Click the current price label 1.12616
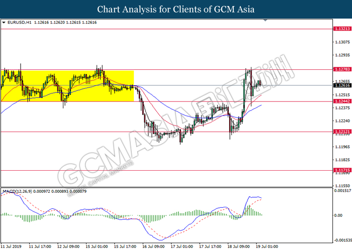Image resolution: width=352 pixels, height=251 pixels. pos(342,85)
